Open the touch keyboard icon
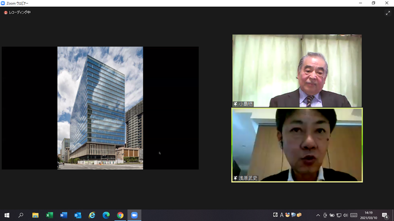394x221 pixels. tap(354, 215)
